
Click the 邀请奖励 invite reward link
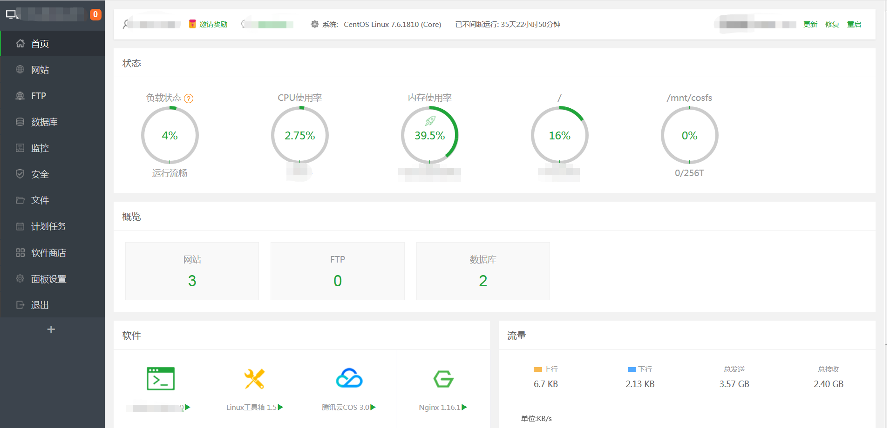pyautogui.click(x=213, y=25)
